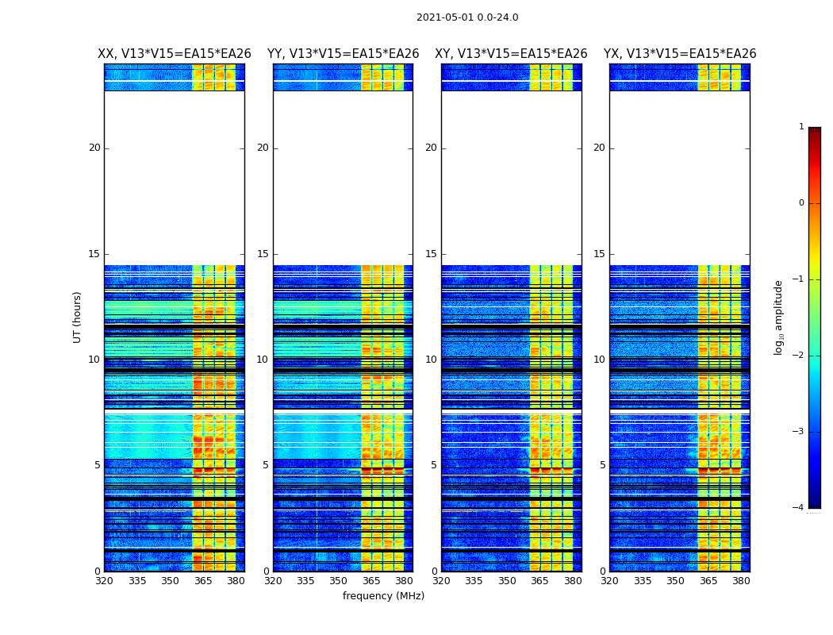Click the XX polarization panel title
This screenshot has width=833, height=635.
[x=175, y=54]
